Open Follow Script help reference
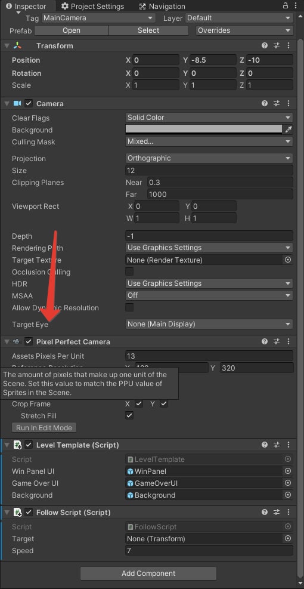 (265, 513)
